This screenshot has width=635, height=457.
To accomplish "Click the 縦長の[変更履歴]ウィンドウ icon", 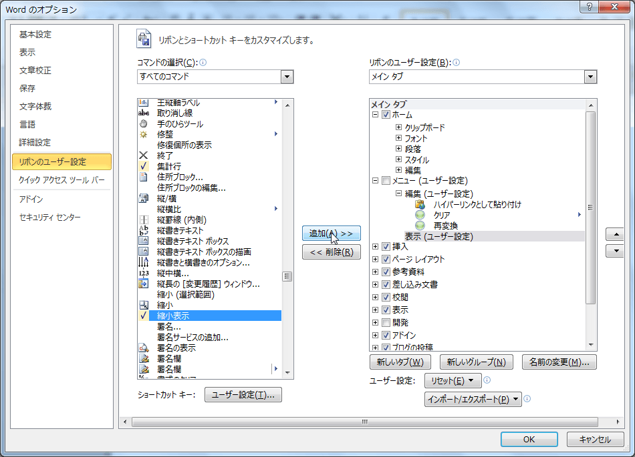I will tap(143, 284).
